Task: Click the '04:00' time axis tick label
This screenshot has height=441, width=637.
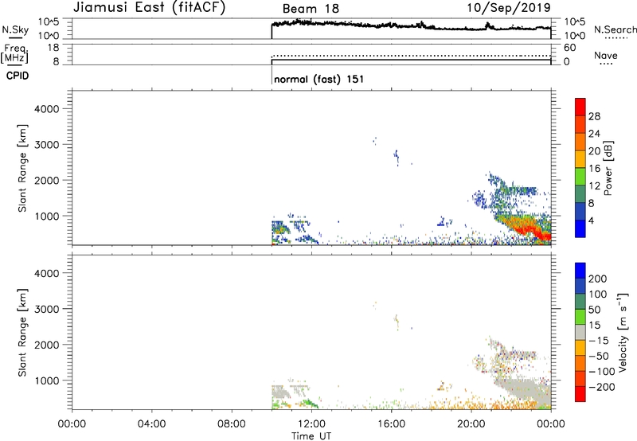Action: click(152, 424)
